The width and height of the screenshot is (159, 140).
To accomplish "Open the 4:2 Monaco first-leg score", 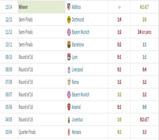I will [x=119, y=132].
